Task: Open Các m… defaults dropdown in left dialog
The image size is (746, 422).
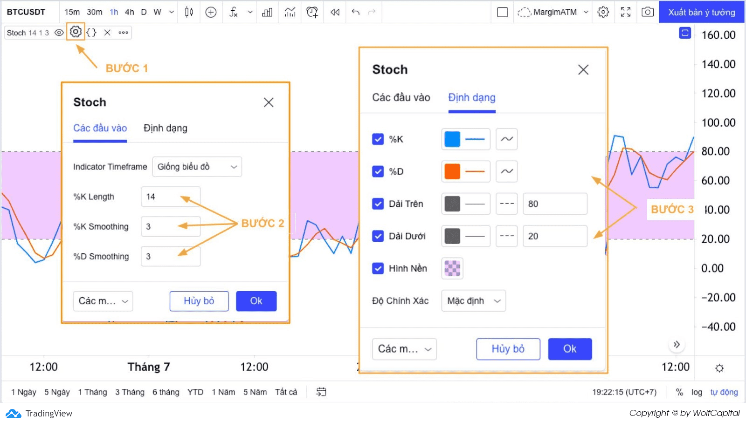Action: [x=103, y=301]
